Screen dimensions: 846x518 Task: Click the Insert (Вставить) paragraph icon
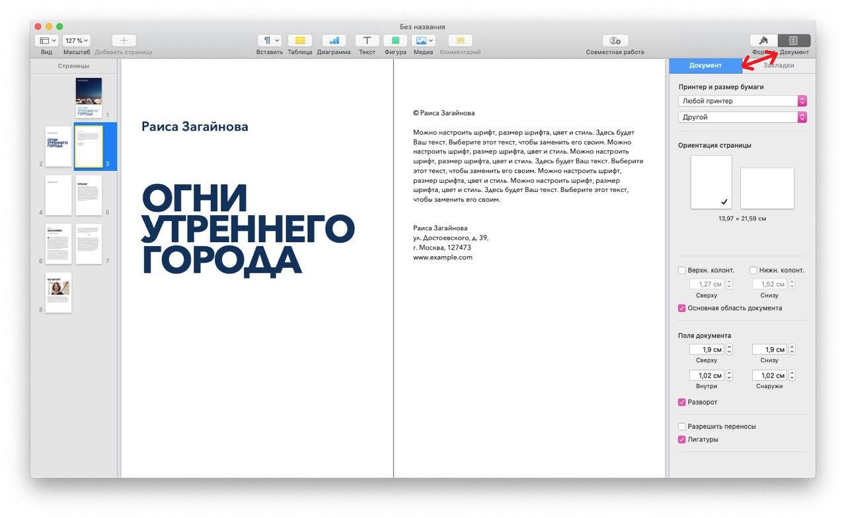point(269,41)
